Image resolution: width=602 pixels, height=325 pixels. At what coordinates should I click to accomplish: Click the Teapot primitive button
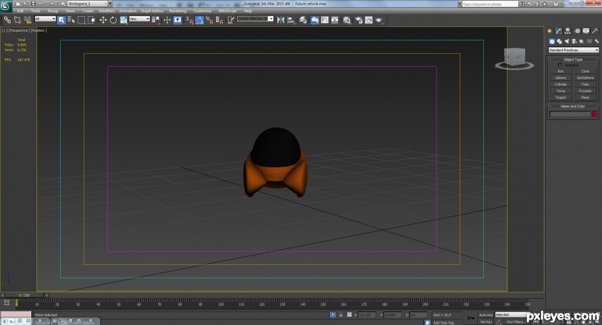[561, 98]
